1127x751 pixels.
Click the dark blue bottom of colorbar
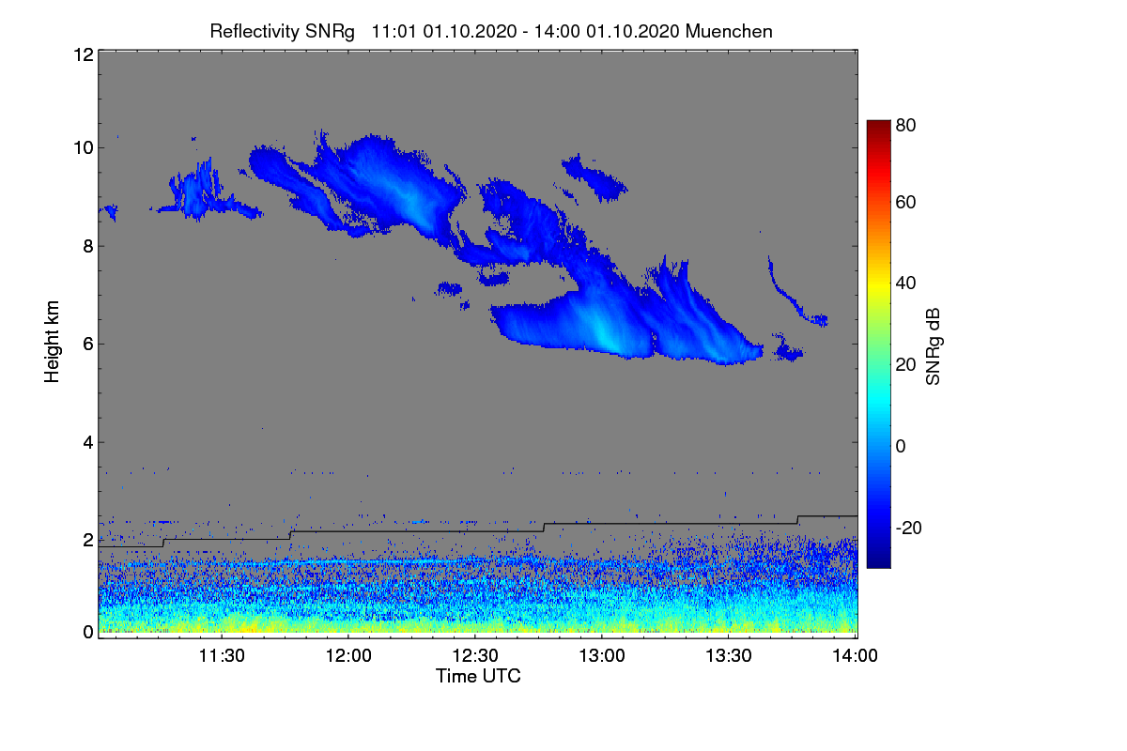pyautogui.click(x=877, y=559)
